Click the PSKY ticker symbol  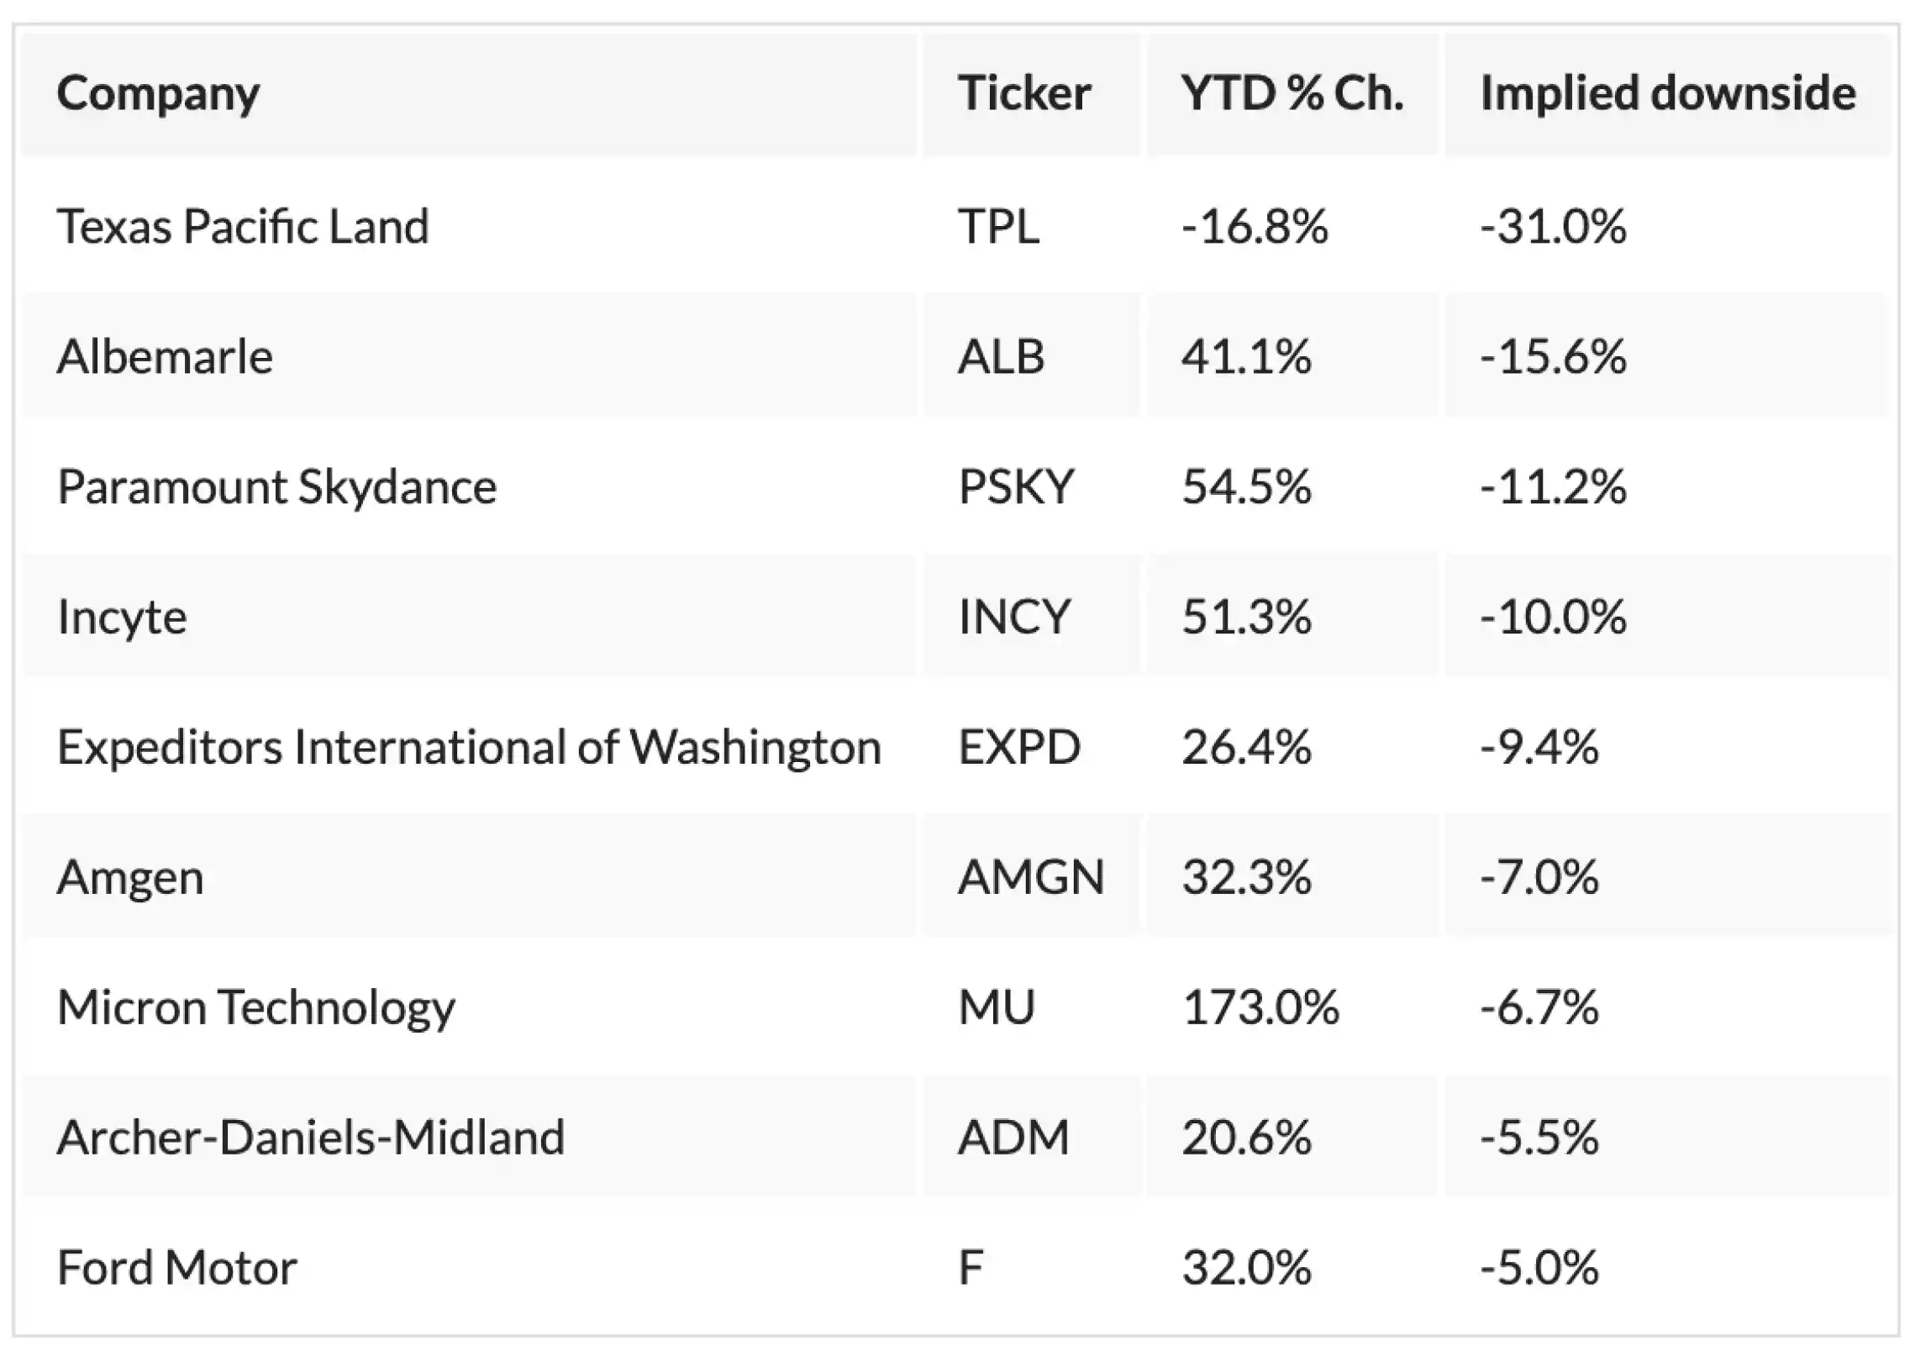tap(1015, 487)
